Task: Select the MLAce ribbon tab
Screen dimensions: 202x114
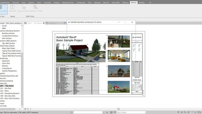Action: pyautogui.click(x=134, y=3)
